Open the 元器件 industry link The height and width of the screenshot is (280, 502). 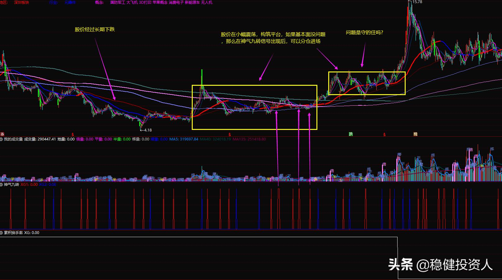(70, 2)
